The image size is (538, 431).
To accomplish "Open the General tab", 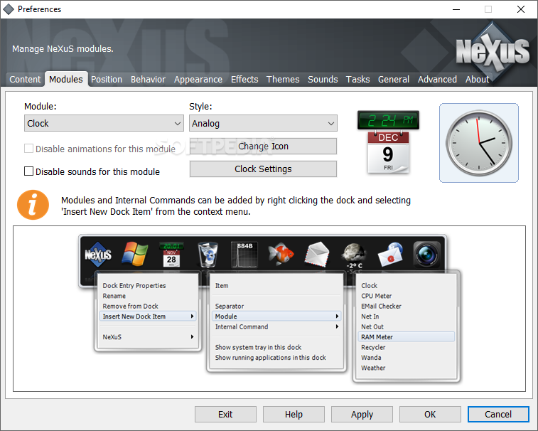I will [394, 80].
